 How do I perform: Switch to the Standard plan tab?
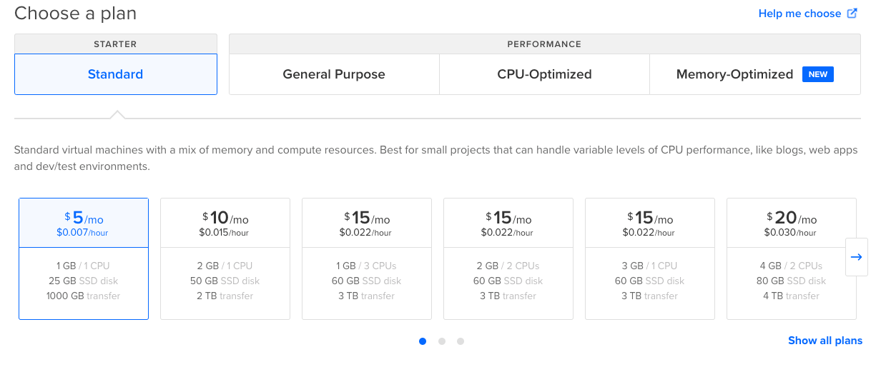tap(115, 74)
